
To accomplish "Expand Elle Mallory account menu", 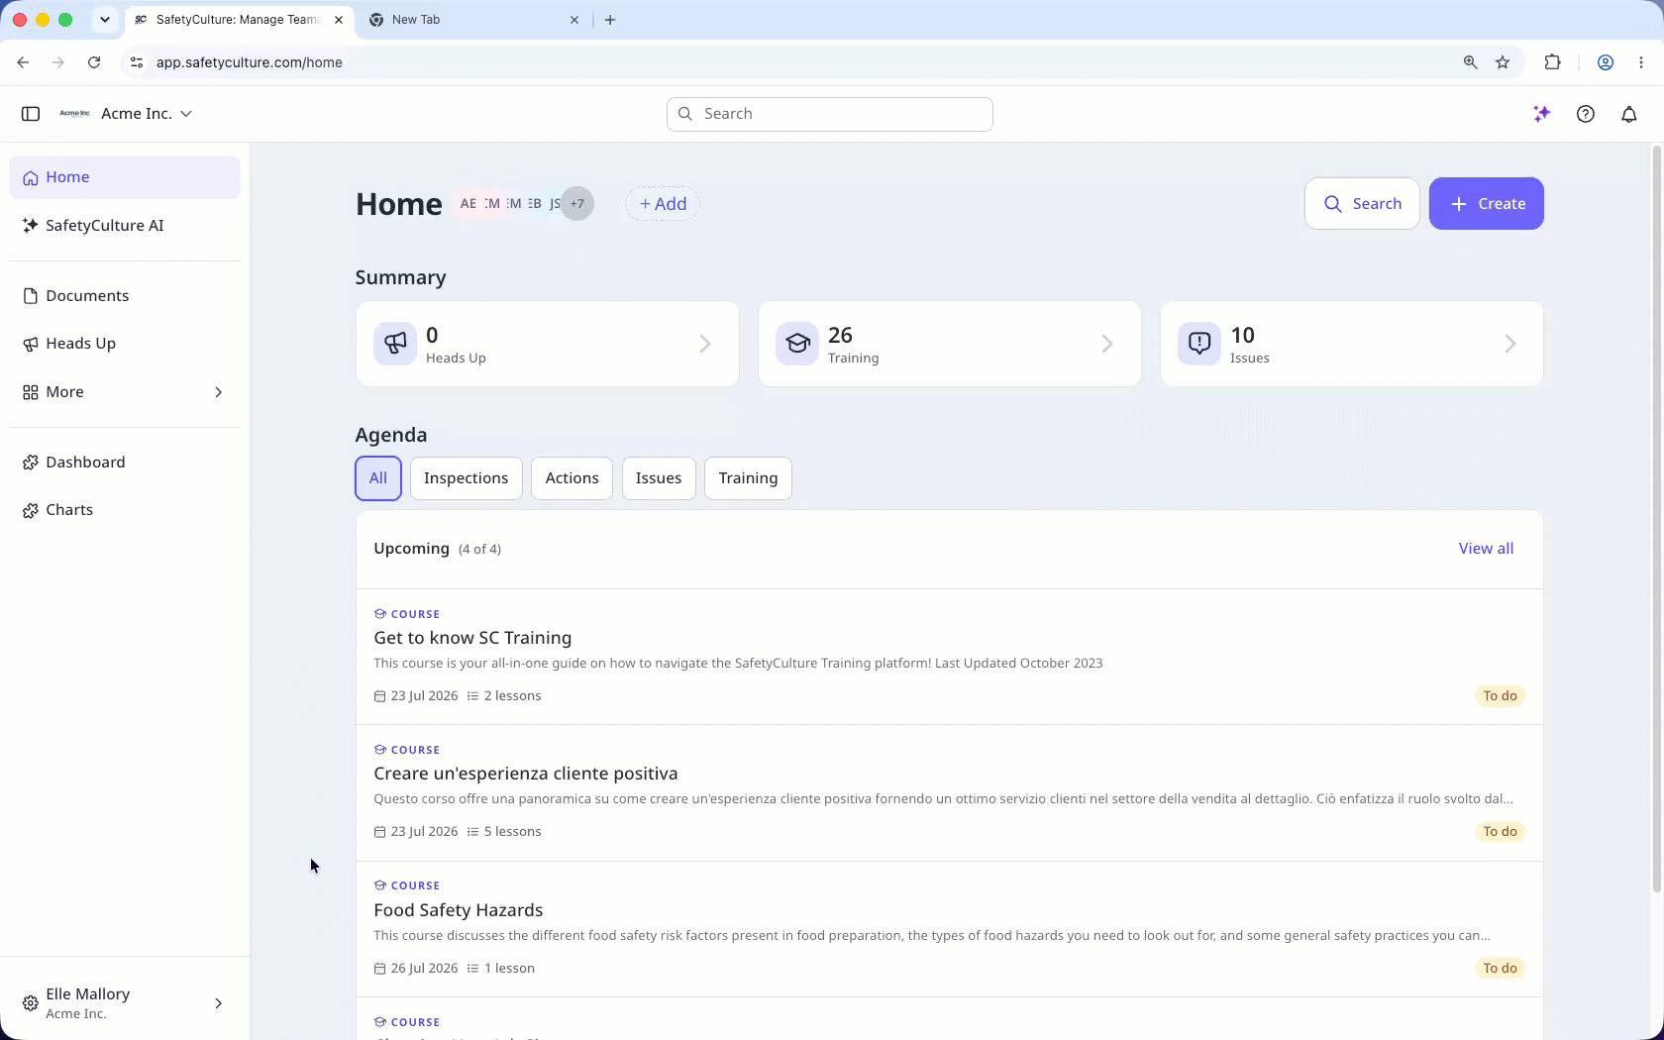I will click(125, 1003).
